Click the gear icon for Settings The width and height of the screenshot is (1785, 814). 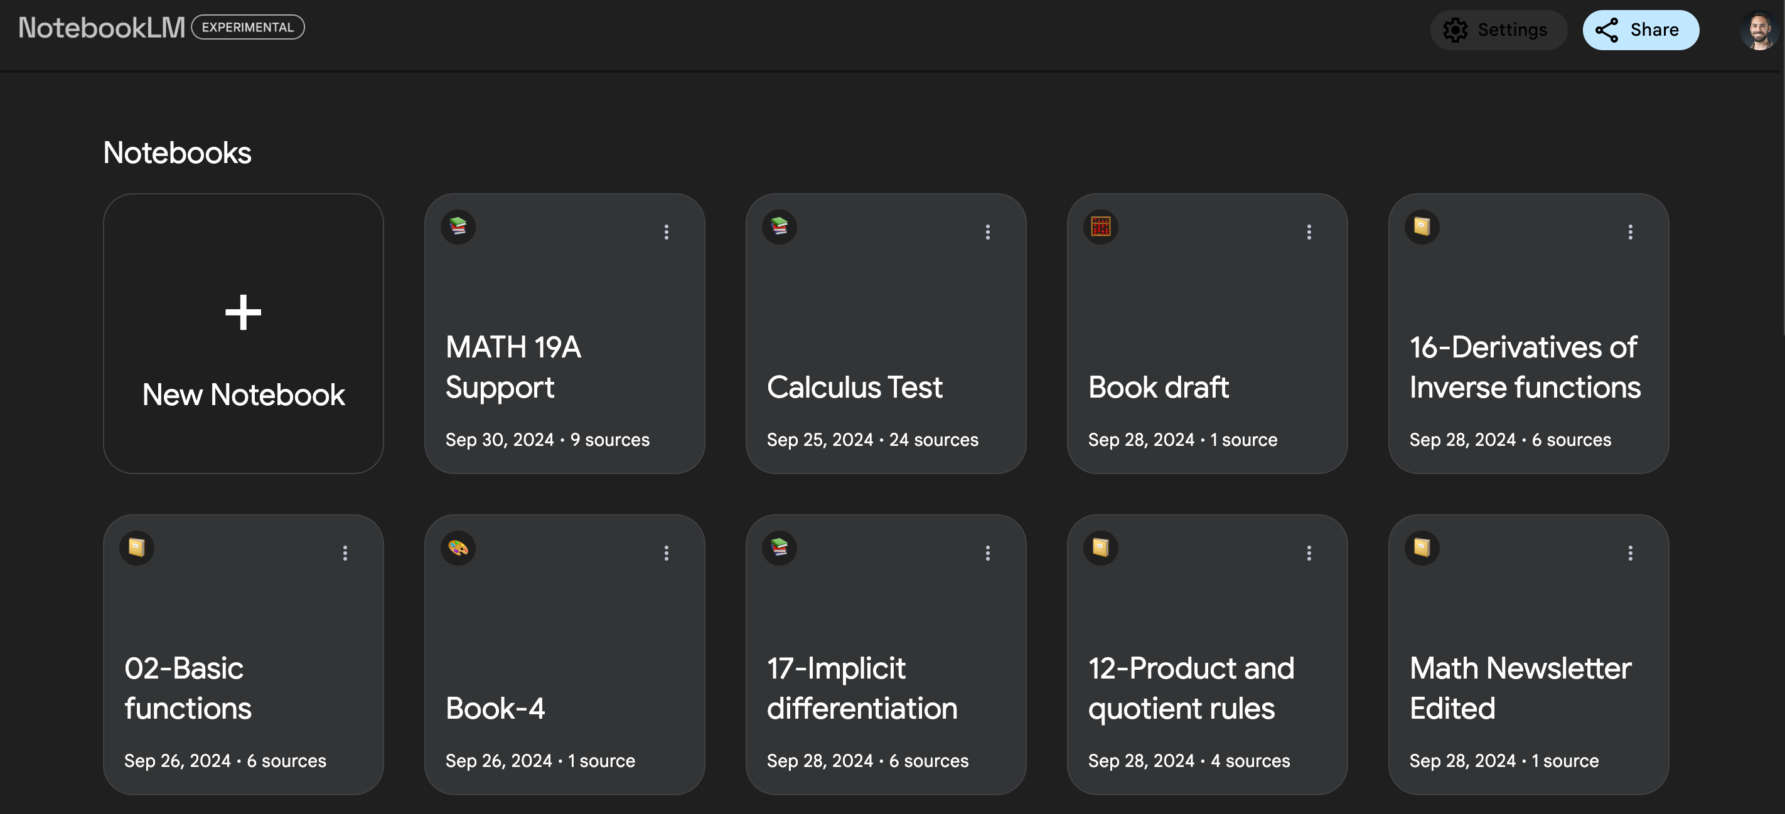coord(1455,29)
